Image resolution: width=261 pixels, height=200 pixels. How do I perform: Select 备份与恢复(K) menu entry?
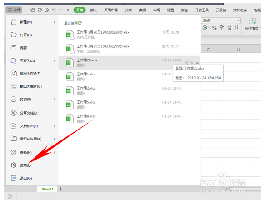(x=32, y=139)
